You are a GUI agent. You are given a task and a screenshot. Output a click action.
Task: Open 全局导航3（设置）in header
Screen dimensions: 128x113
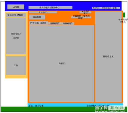[110, 8]
